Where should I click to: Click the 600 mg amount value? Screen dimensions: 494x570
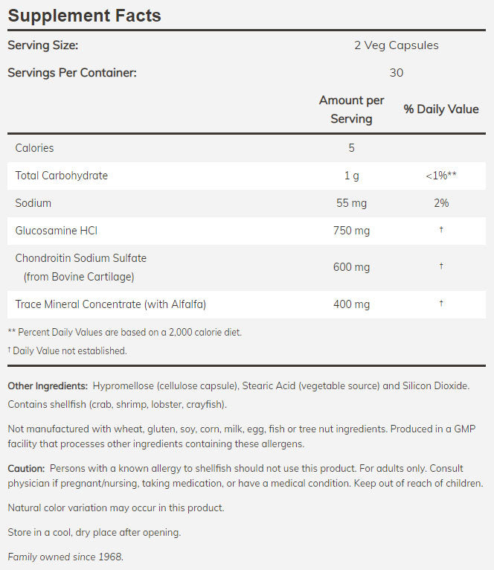pos(351,267)
